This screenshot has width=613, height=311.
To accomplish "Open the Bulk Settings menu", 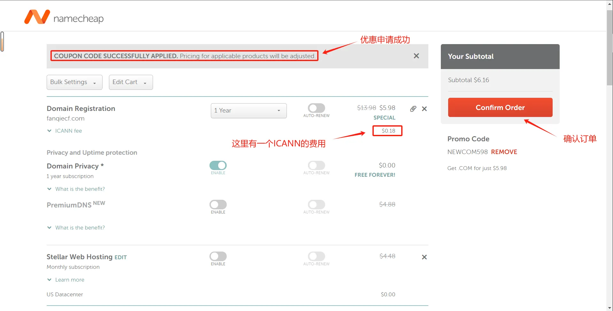I will (74, 82).
